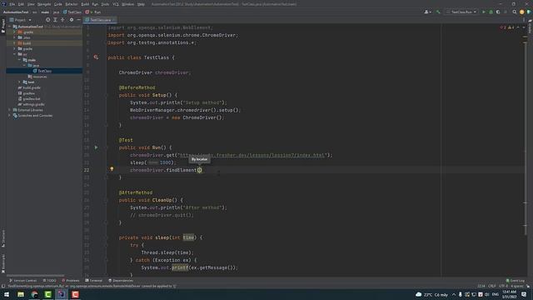Open the Code menu
The height and width of the screenshot is (300, 533).
[58, 4]
